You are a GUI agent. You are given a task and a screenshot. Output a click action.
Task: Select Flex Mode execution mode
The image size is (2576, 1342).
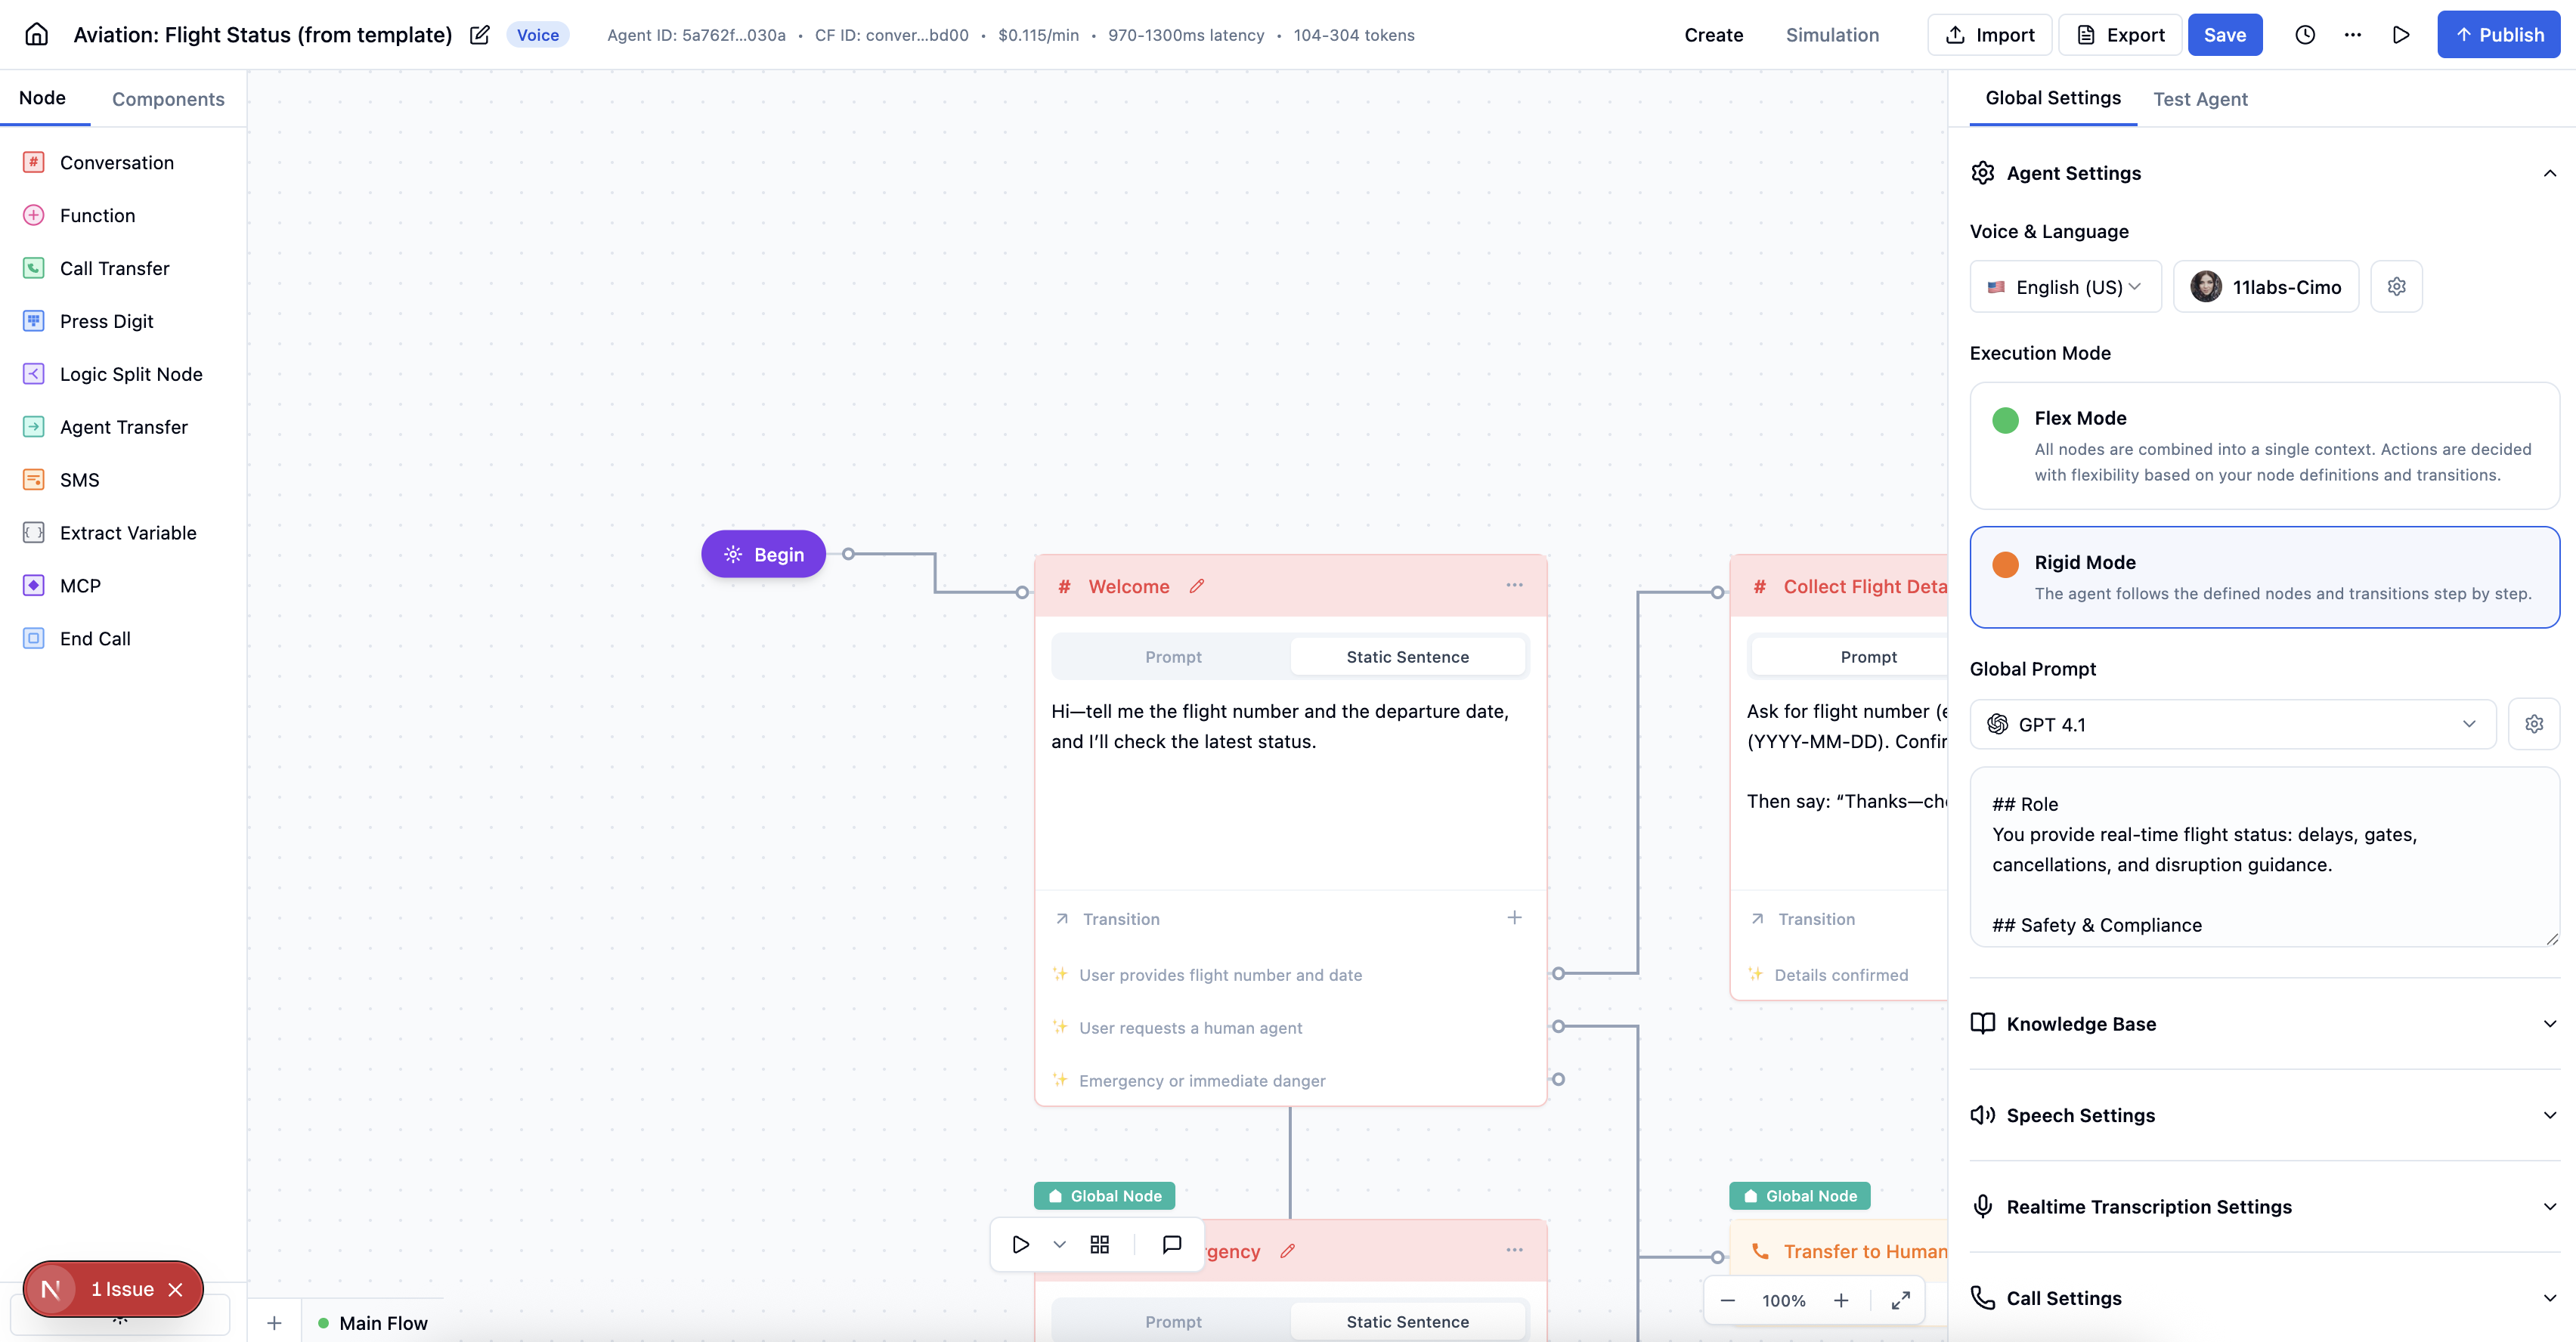pos(2264,446)
